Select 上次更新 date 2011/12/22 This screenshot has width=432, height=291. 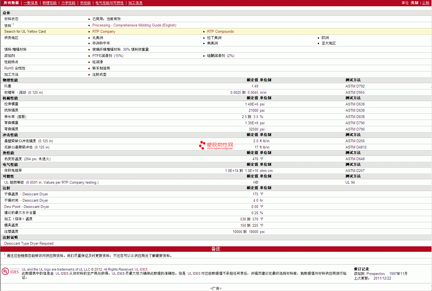[x=382, y=278]
